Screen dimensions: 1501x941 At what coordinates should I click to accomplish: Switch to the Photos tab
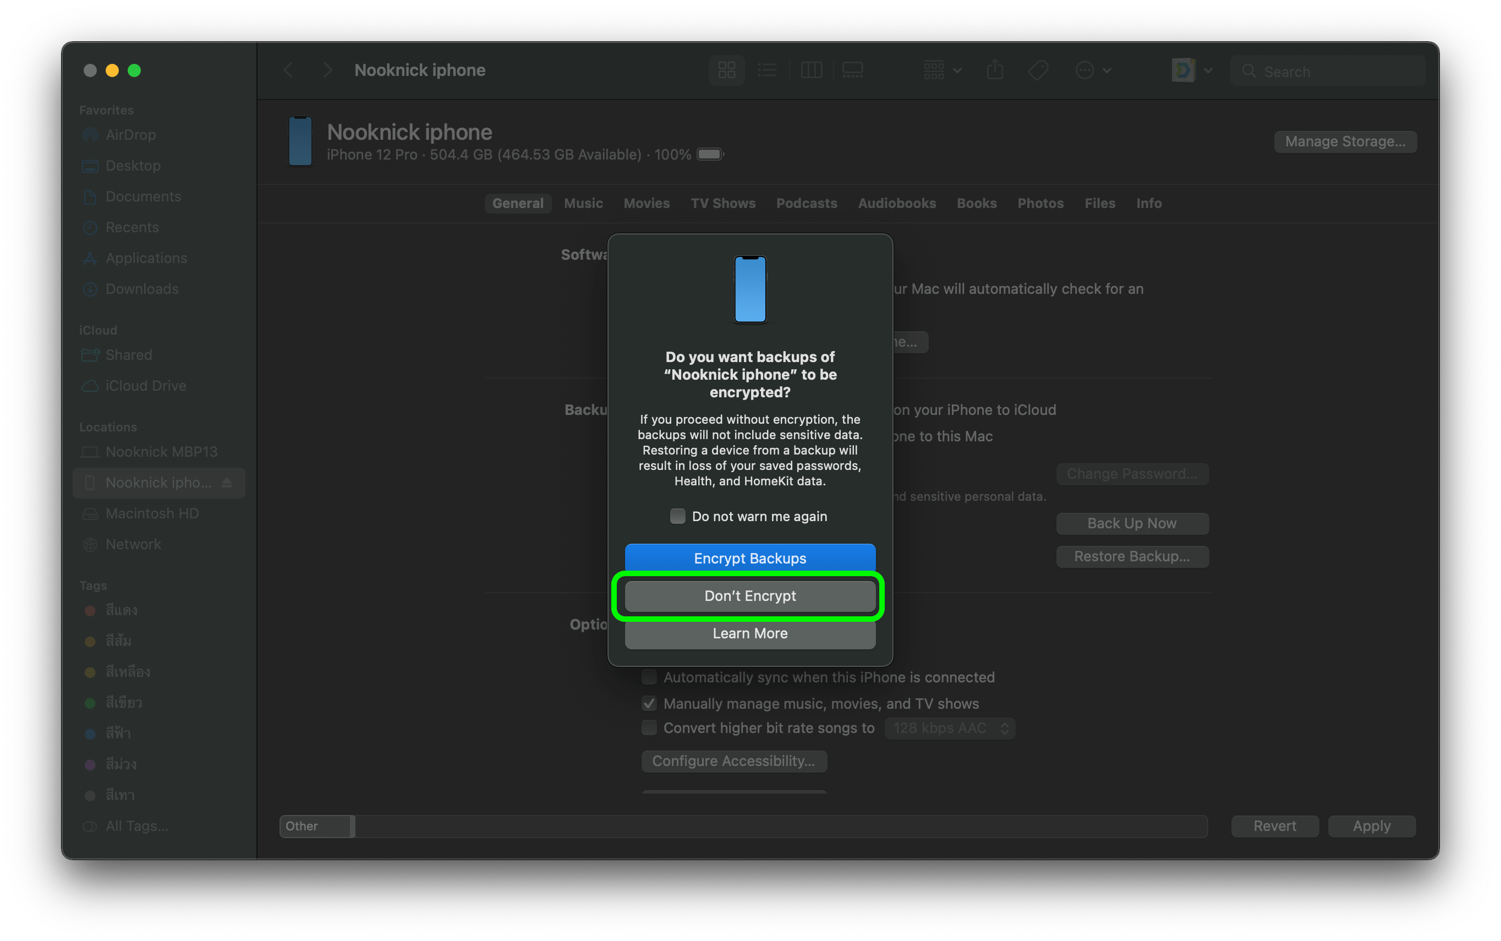tap(1040, 204)
